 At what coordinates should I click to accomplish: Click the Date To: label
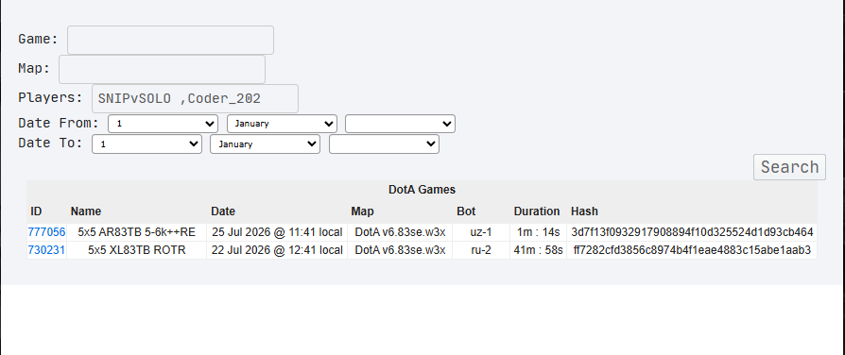pyautogui.click(x=51, y=144)
